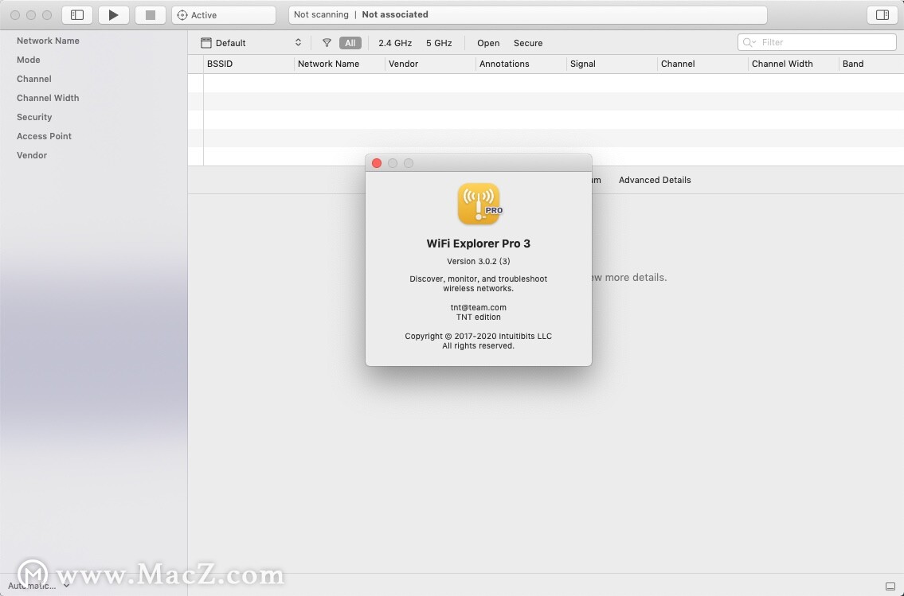
Task: Sort by Network Name column header
Action: click(339, 64)
